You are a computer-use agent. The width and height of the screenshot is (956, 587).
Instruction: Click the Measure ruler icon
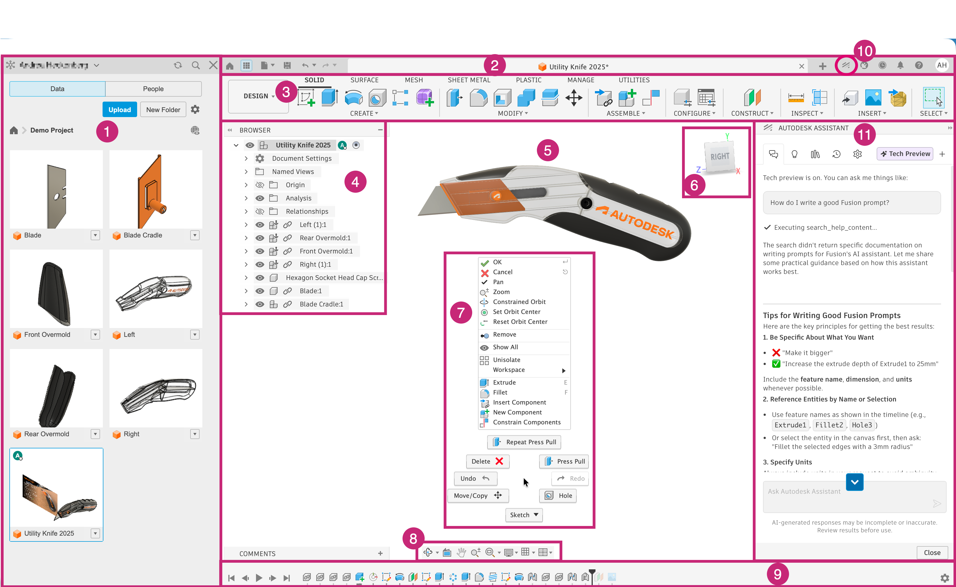pos(795,97)
